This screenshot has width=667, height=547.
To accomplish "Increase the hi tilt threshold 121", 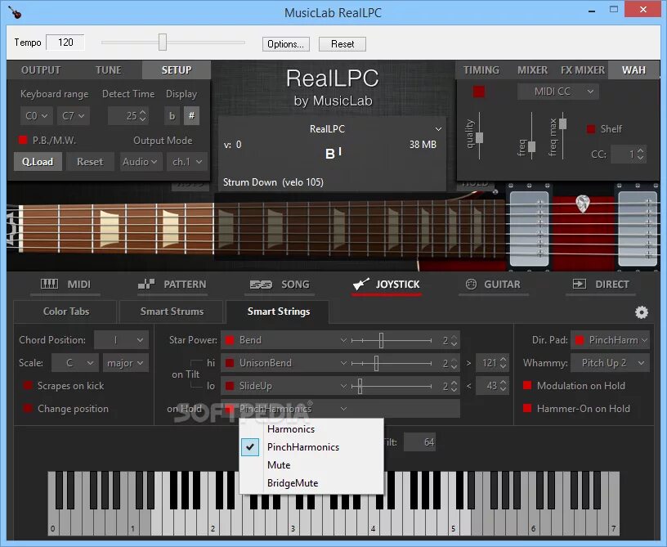I will [504, 360].
